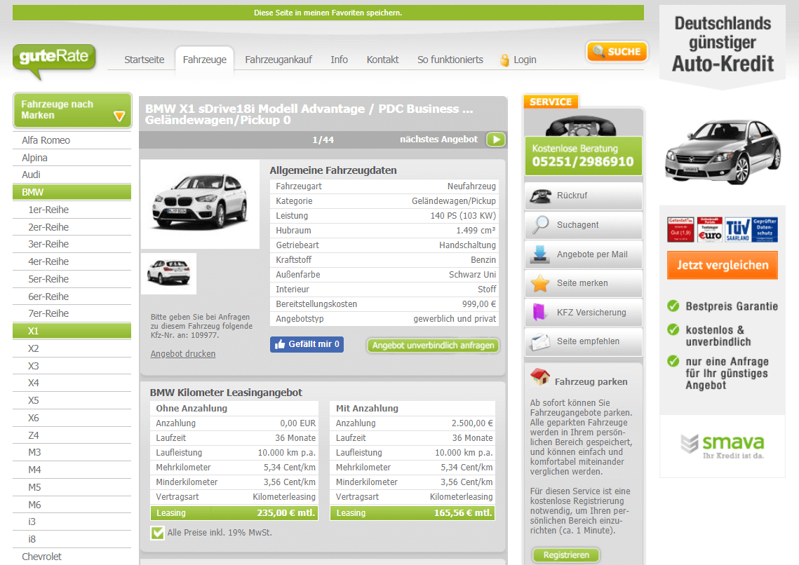Click the orange SUCHE button
This screenshot has height=565, width=799.
[x=617, y=51]
